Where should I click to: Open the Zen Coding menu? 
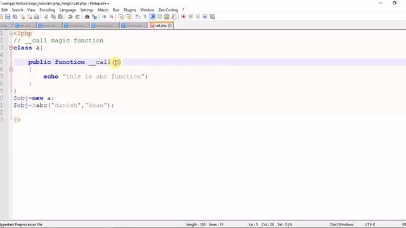tap(168, 10)
